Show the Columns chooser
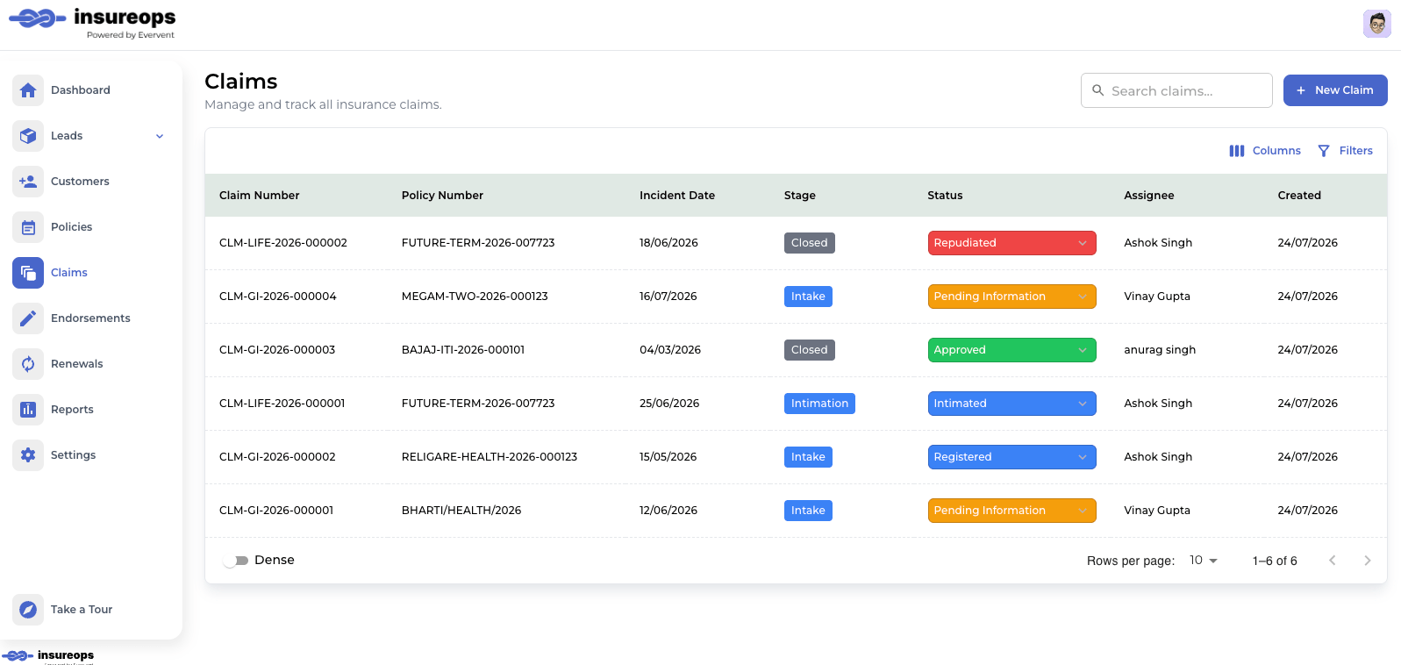1401x665 pixels. click(x=1264, y=151)
